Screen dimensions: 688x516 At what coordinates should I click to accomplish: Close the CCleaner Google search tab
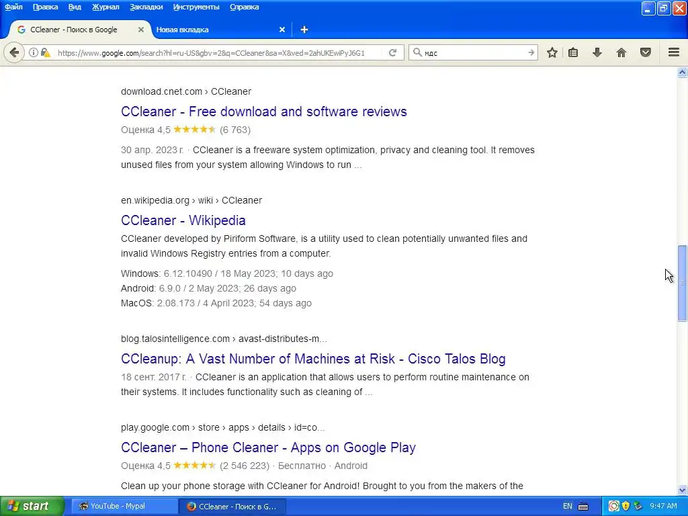[141, 30]
